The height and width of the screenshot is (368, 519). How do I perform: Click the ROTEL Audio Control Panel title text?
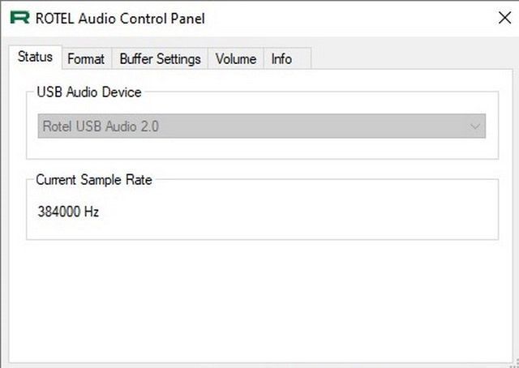120,19
